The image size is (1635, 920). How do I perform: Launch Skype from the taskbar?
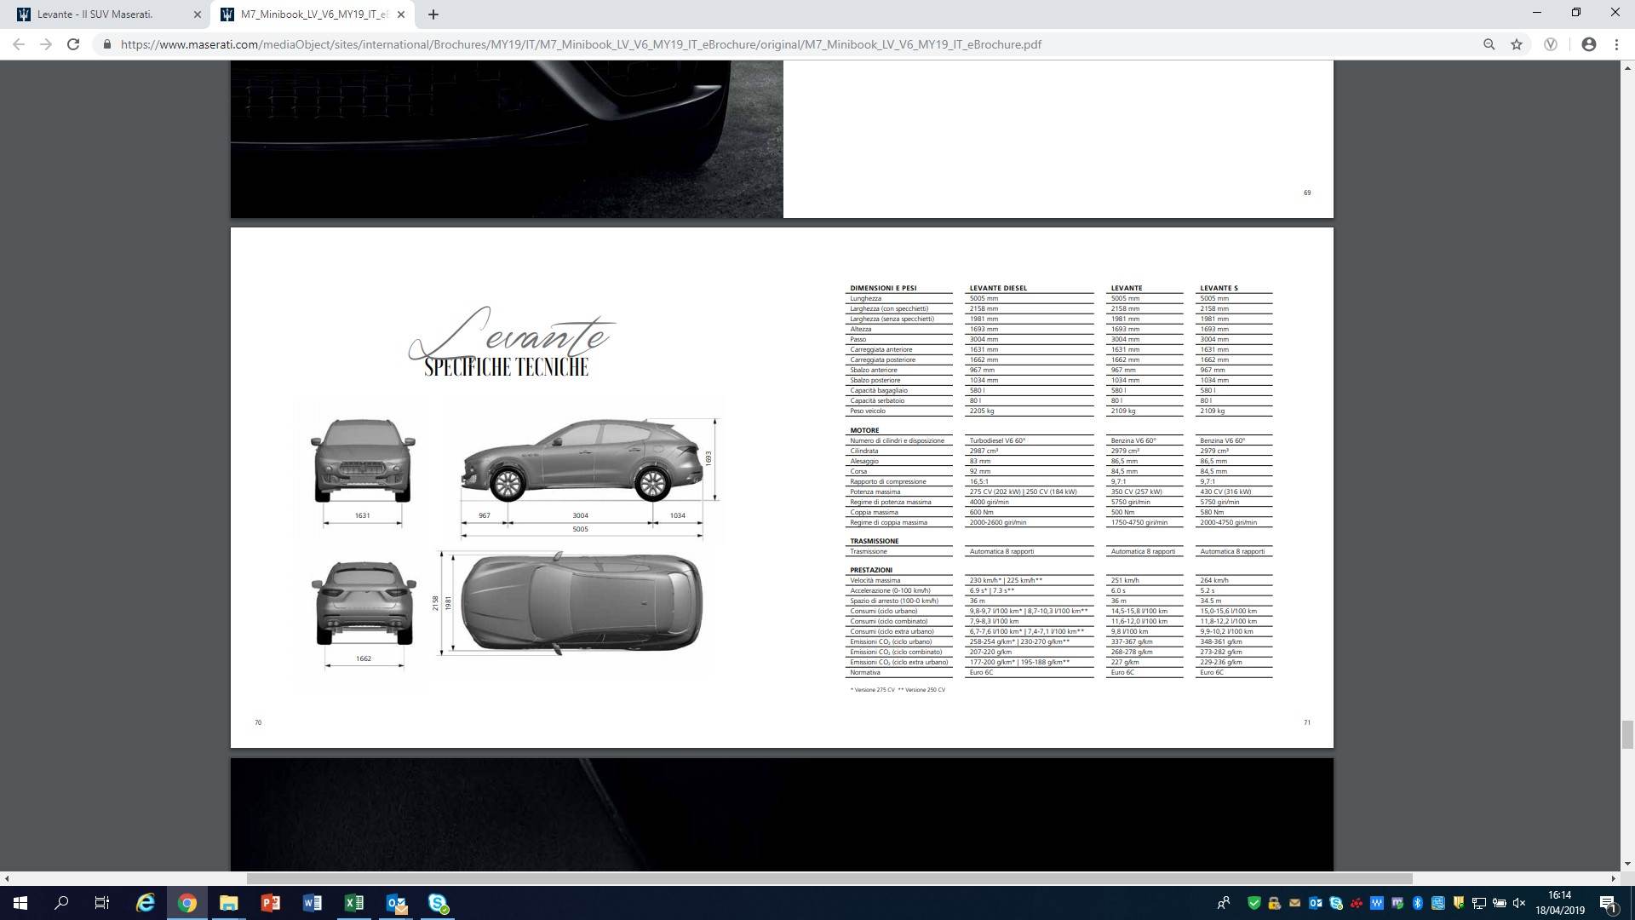click(438, 903)
